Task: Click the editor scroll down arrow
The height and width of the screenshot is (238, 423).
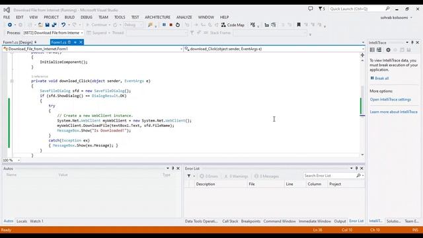Action: pos(362,155)
